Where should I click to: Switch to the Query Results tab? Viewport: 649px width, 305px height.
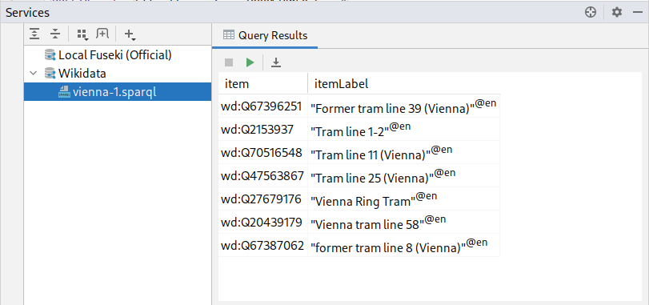click(x=265, y=35)
